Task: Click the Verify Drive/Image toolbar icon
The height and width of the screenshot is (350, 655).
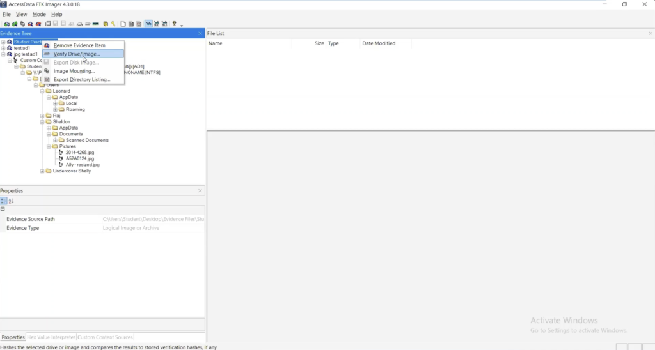Action: [88, 24]
